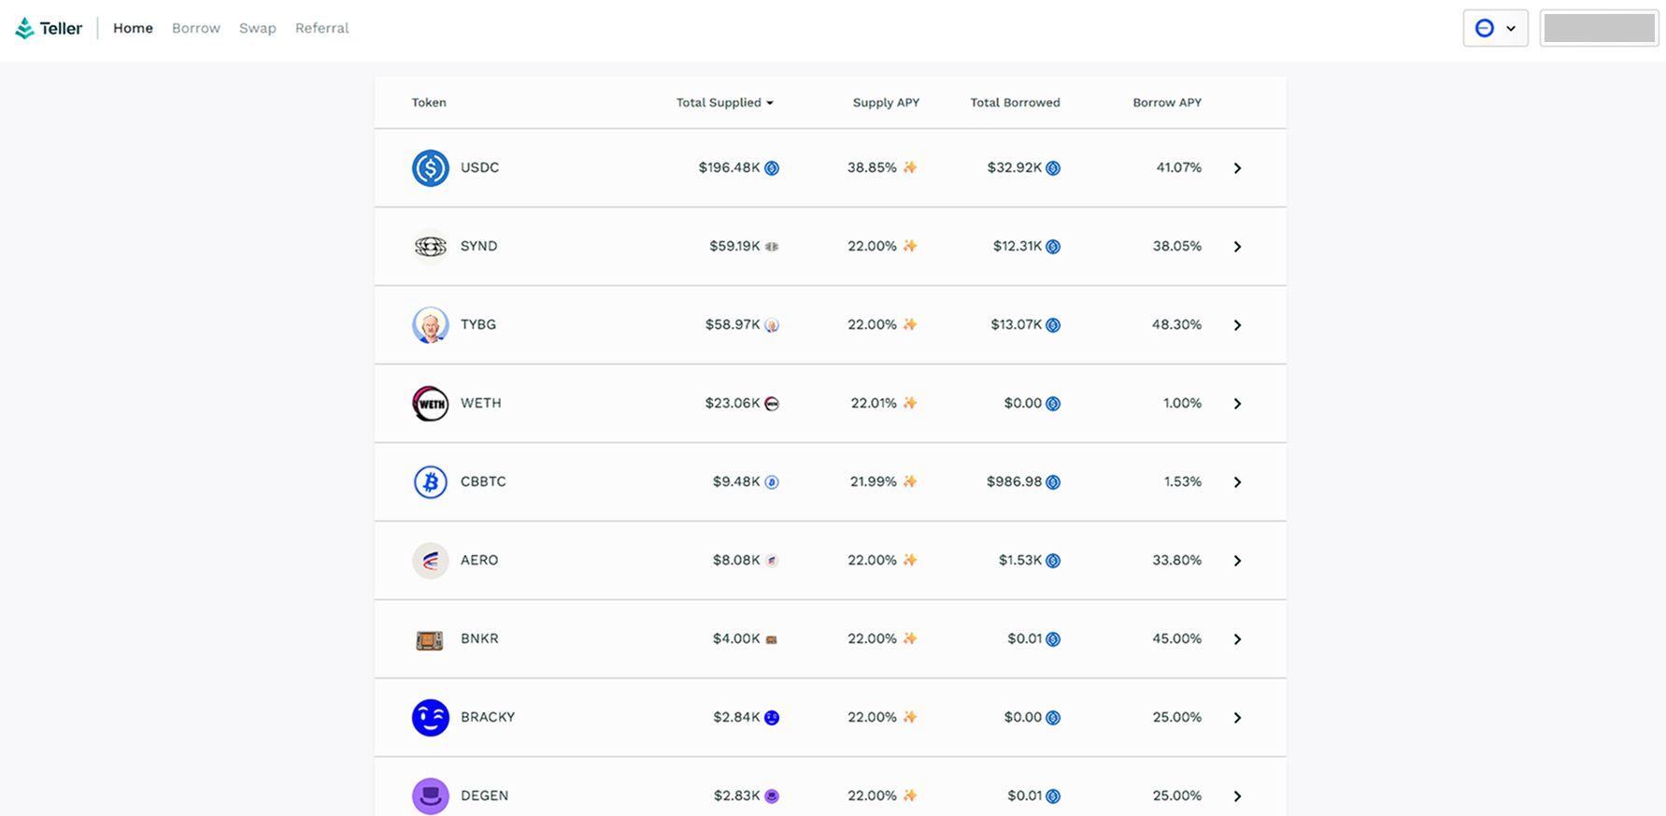Click the CBBTC bitcoin icon
This screenshot has height=816, width=1666.
coord(430,482)
